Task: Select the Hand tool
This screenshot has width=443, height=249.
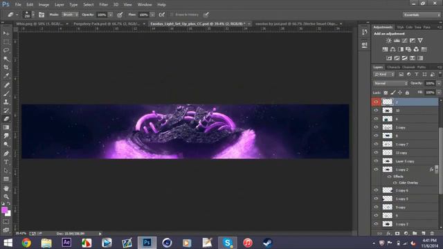Action: click(6, 188)
